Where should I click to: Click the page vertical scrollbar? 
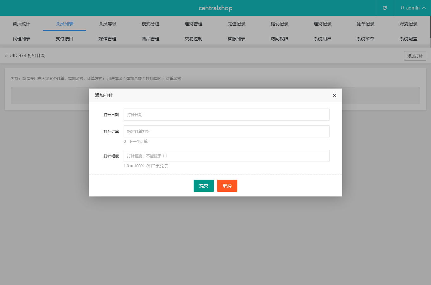coord(430,29)
